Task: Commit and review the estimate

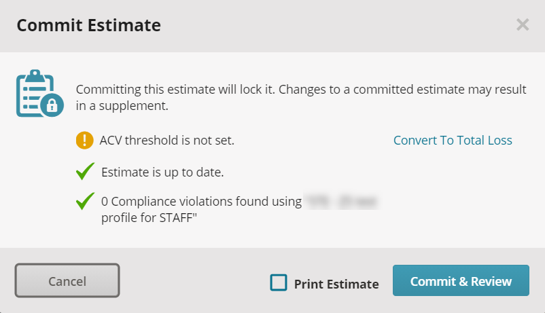Action: pos(461,280)
